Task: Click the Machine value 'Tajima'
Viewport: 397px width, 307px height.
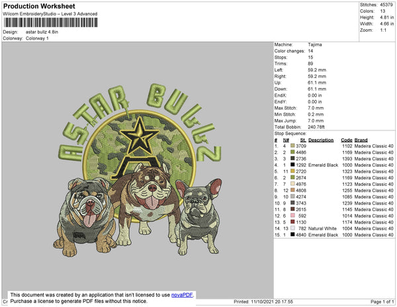Action: point(315,44)
